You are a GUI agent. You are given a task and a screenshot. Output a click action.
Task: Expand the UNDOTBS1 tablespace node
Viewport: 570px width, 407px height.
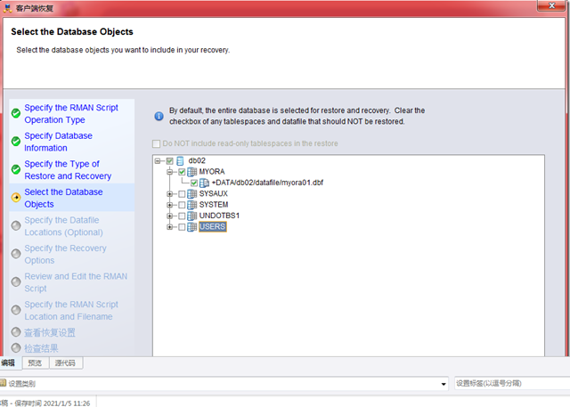pyautogui.click(x=170, y=216)
